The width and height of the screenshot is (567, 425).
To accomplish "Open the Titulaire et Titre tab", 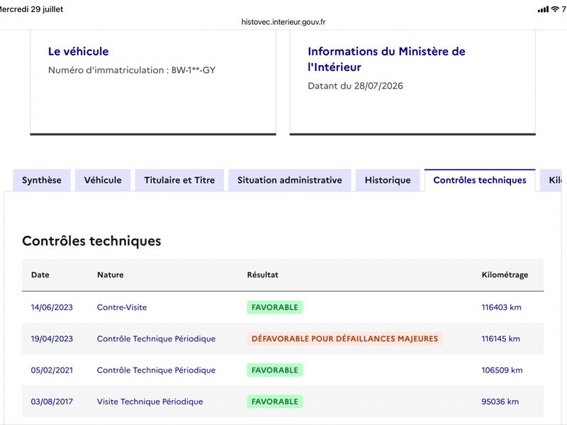I will 179,180.
